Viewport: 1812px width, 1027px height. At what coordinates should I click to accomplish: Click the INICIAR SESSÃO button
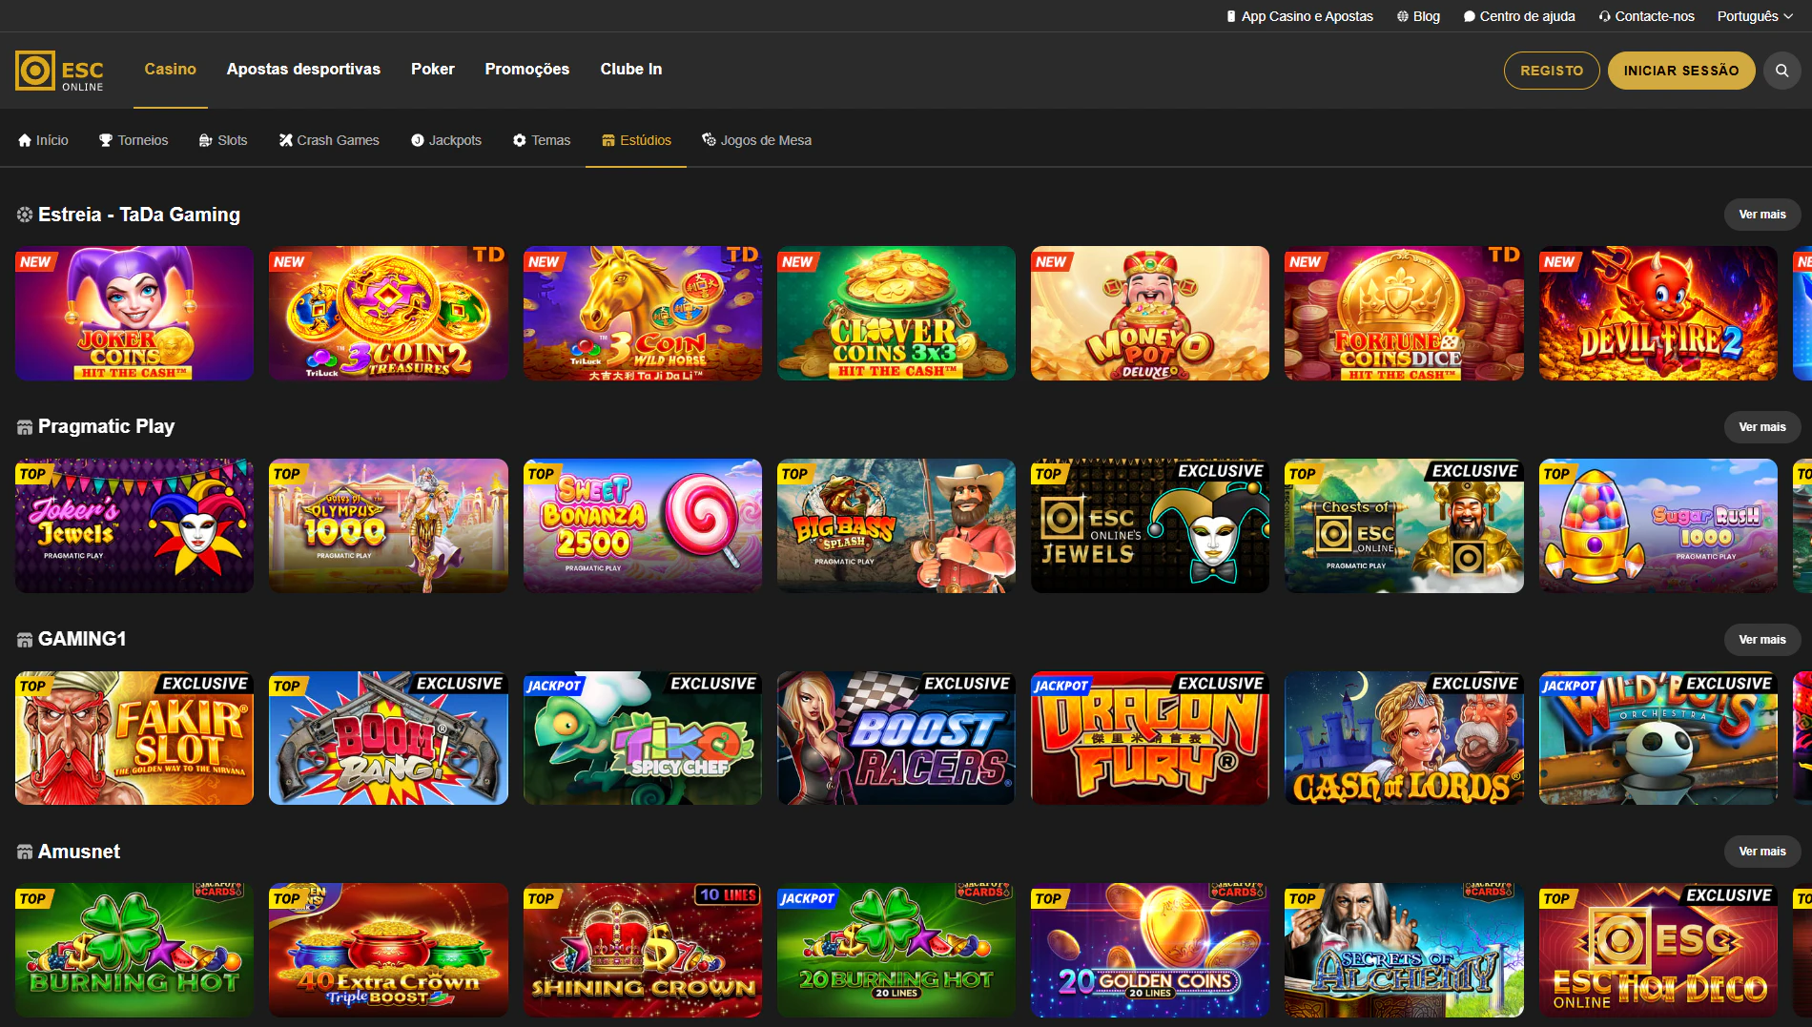[x=1681, y=71]
